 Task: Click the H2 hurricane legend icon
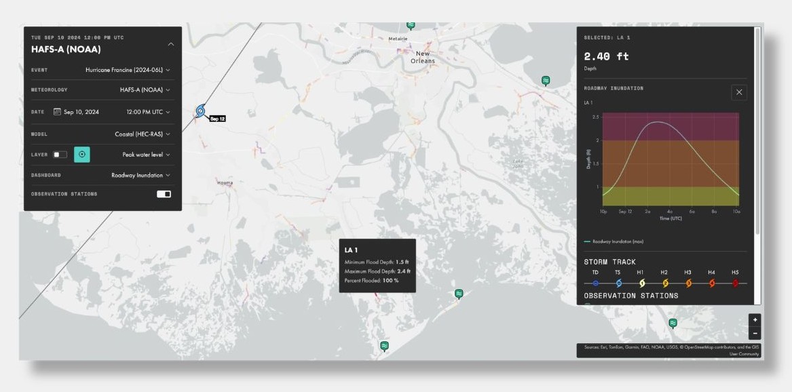[665, 283]
